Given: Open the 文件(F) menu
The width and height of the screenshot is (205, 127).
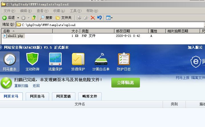Looking at the screenshot, I should coord(9,11).
